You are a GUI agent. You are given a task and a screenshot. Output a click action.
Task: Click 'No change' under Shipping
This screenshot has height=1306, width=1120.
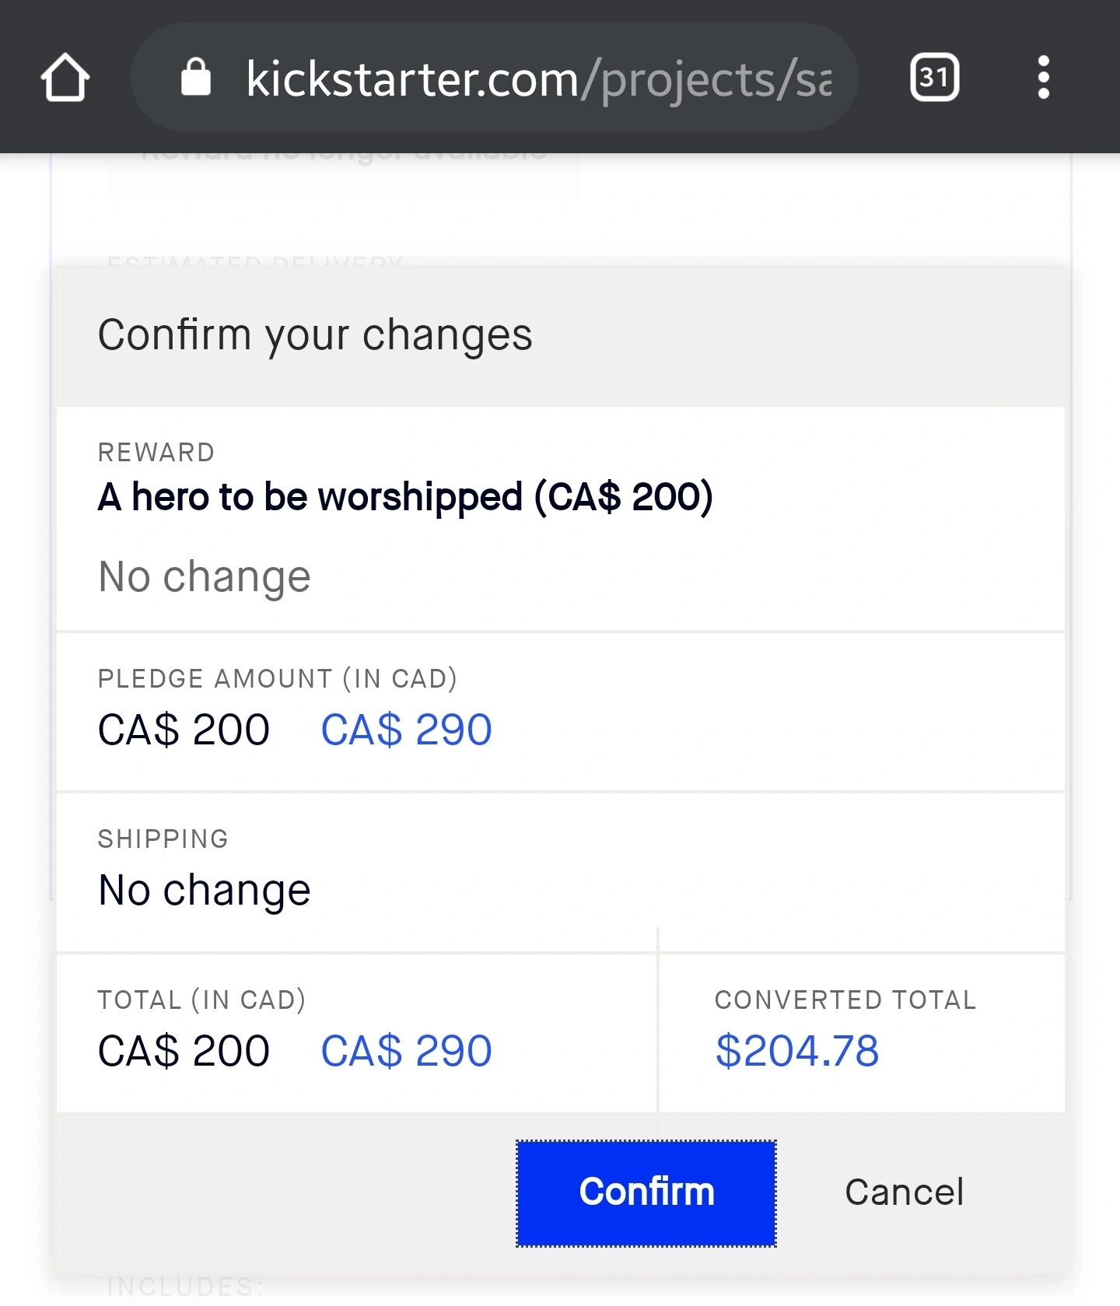(x=205, y=891)
